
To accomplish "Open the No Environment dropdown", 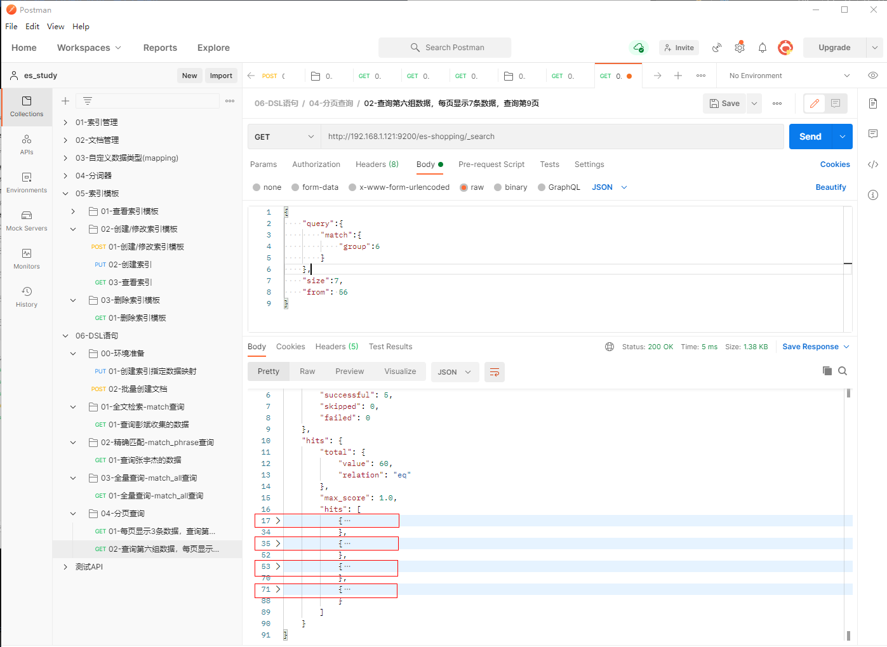I will point(789,76).
